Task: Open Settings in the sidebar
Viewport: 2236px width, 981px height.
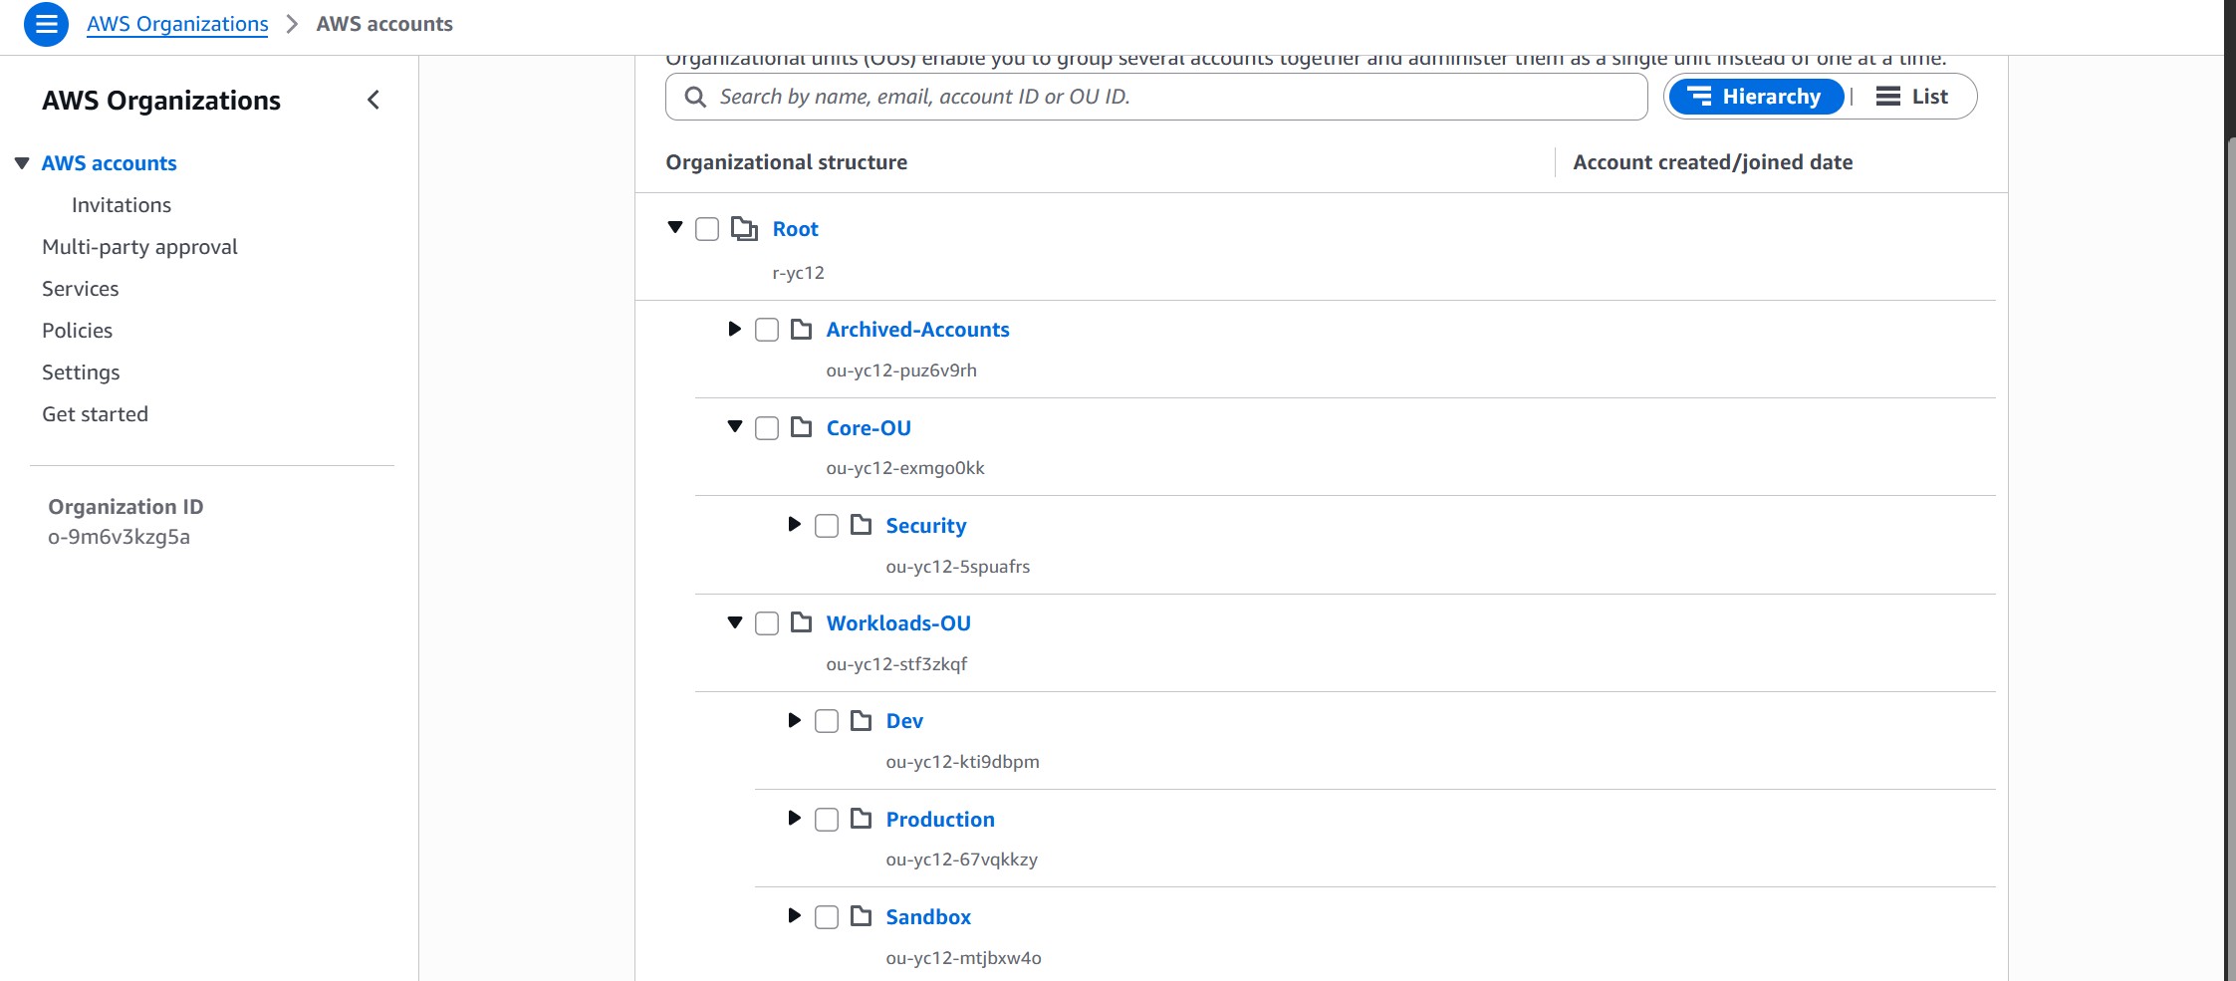Action: (81, 372)
